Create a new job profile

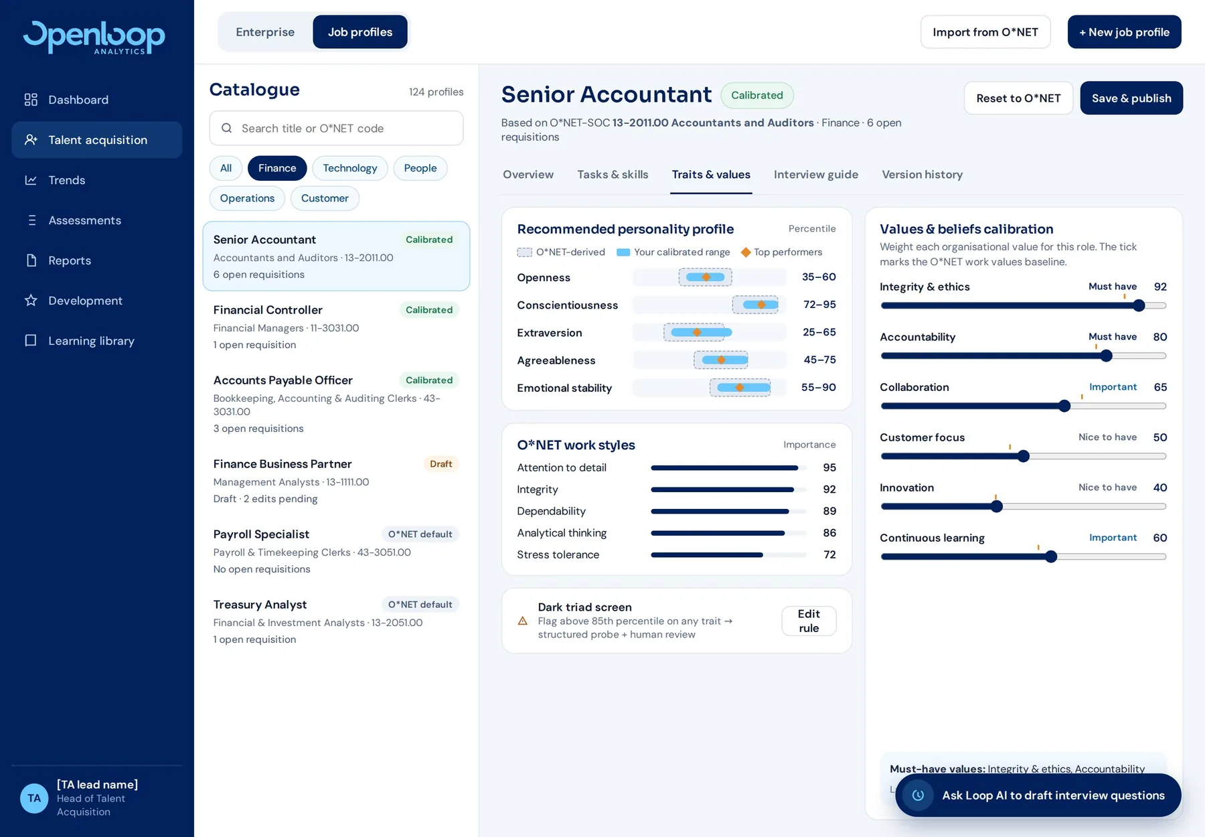pos(1125,32)
